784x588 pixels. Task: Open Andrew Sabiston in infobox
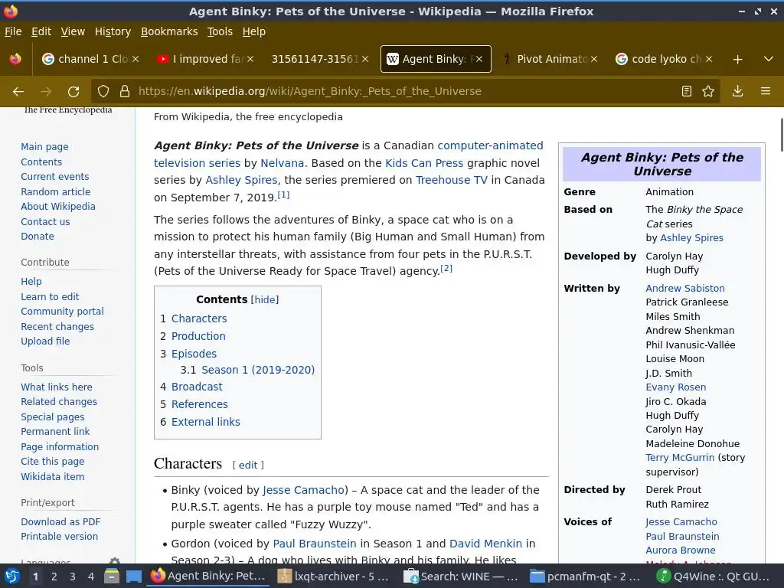pyautogui.click(x=685, y=288)
